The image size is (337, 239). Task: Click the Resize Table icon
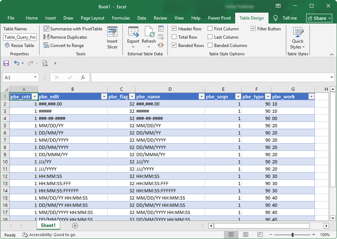[x=6, y=45]
